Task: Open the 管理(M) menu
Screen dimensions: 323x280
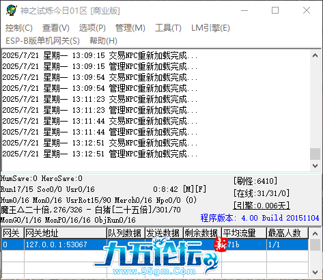Action: click(x=130, y=28)
